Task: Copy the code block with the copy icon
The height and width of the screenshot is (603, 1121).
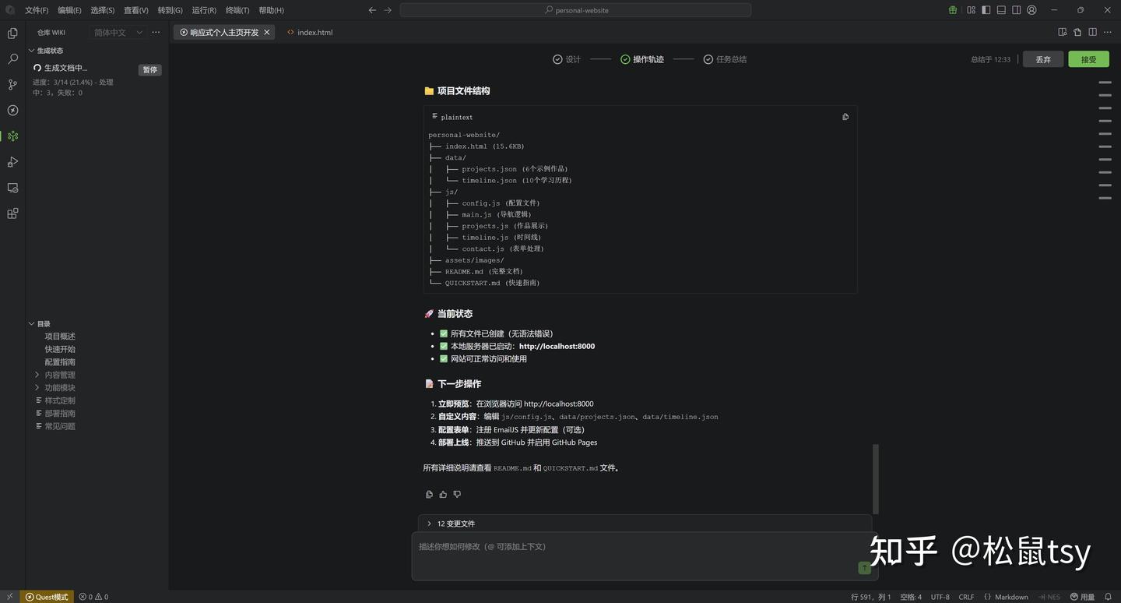Action: pyautogui.click(x=845, y=116)
